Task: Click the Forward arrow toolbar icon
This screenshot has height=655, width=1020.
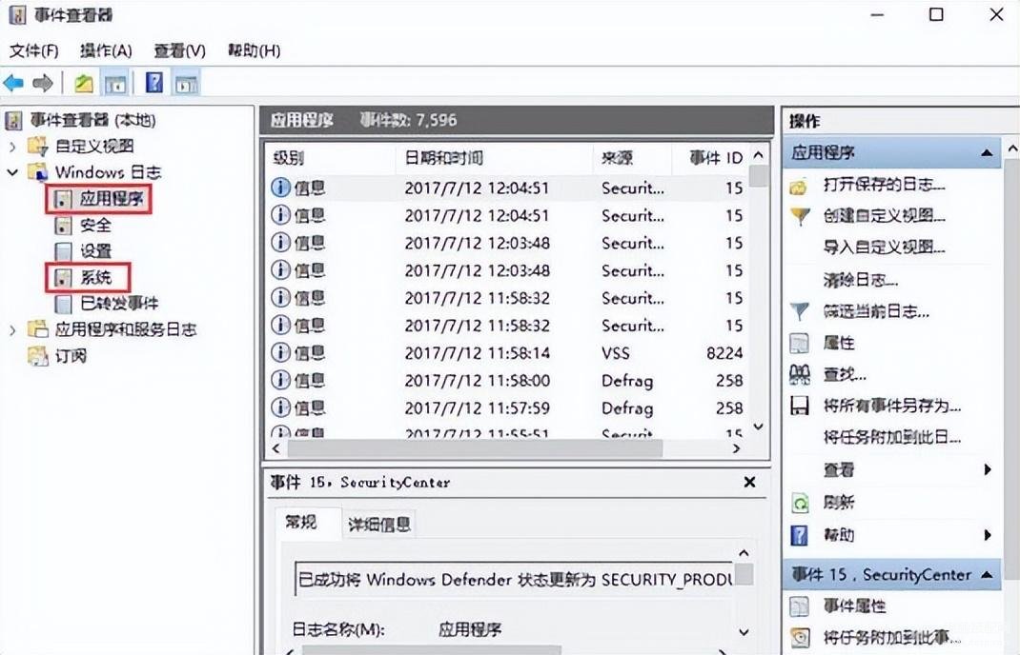Action: click(x=43, y=83)
